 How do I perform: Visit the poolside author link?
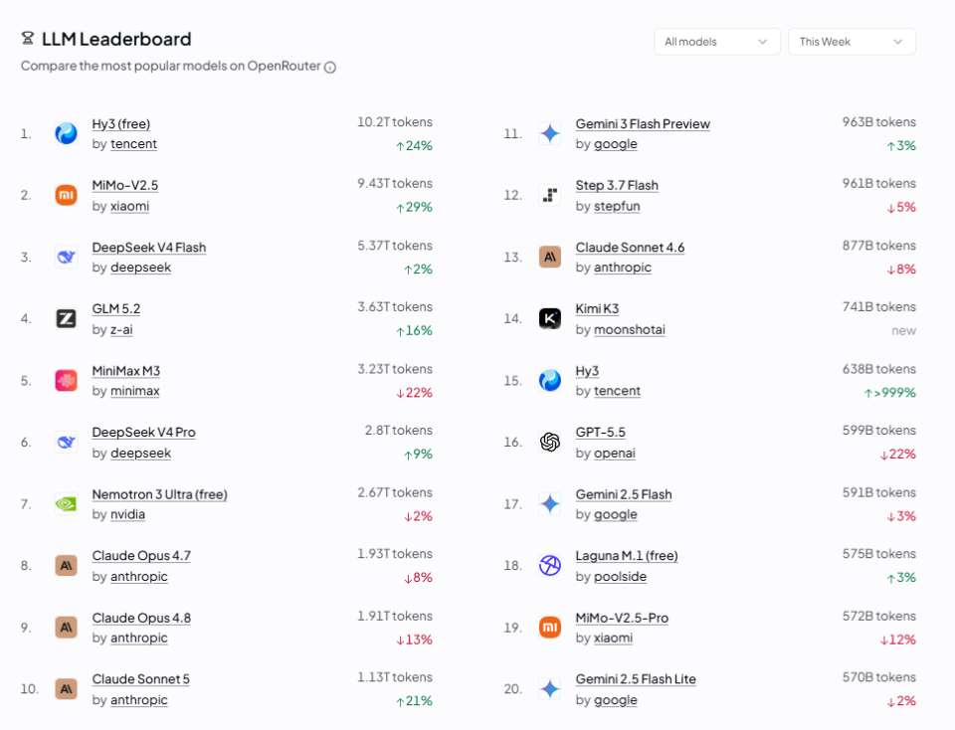pyautogui.click(x=620, y=577)
